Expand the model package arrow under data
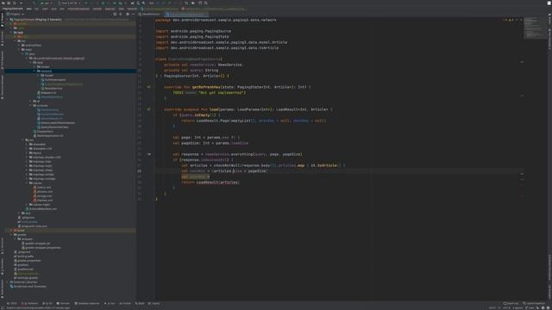This screenshot has height=310, width=552. coord(34,67)
